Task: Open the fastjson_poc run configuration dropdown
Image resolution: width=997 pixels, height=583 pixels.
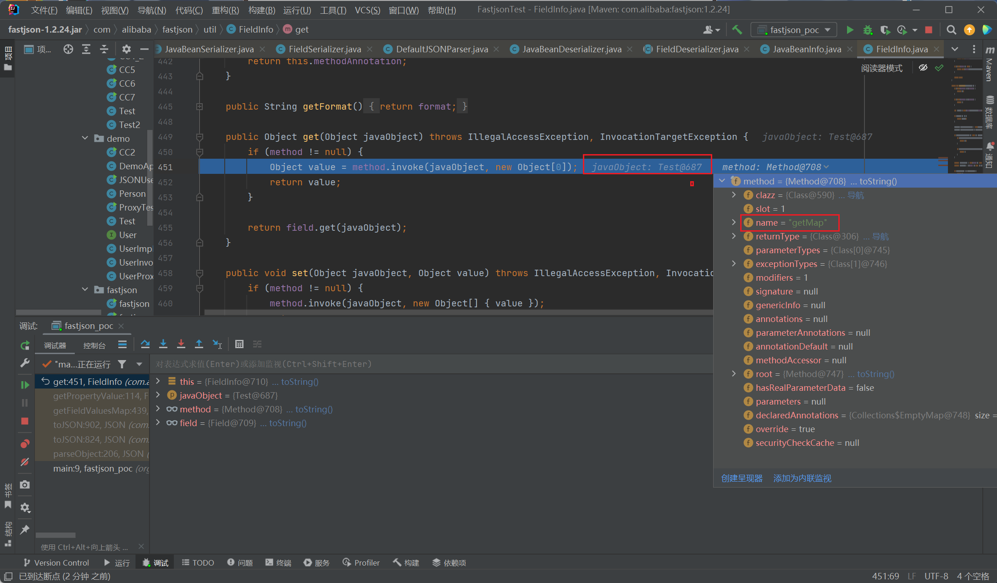Action: pyautogui.click(x=794, y=30)
